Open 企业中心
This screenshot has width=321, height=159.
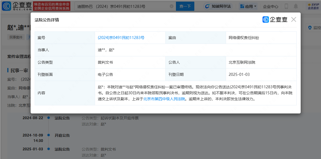(x=270, y=6)
